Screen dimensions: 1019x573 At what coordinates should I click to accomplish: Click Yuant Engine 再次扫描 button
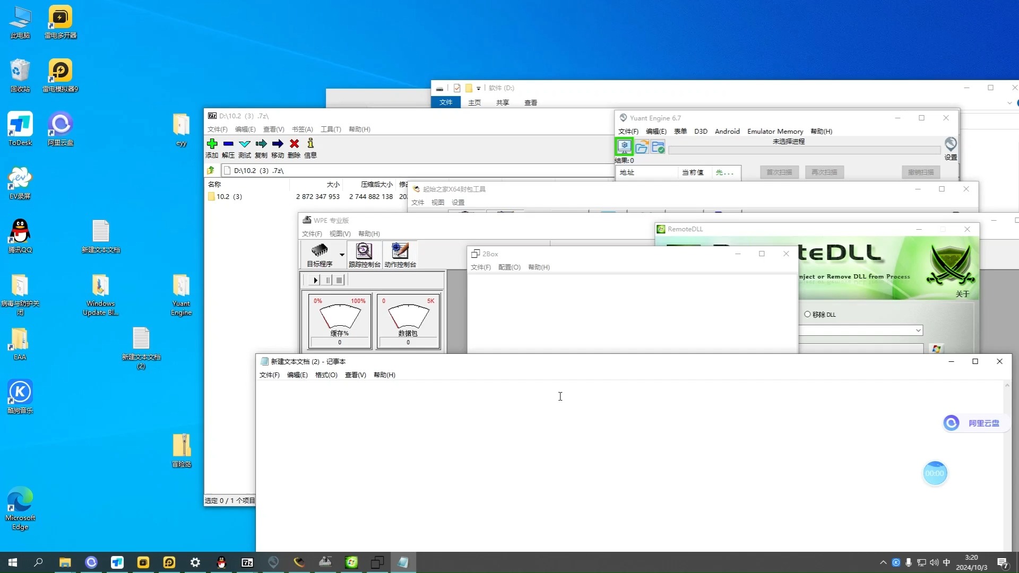824,172
